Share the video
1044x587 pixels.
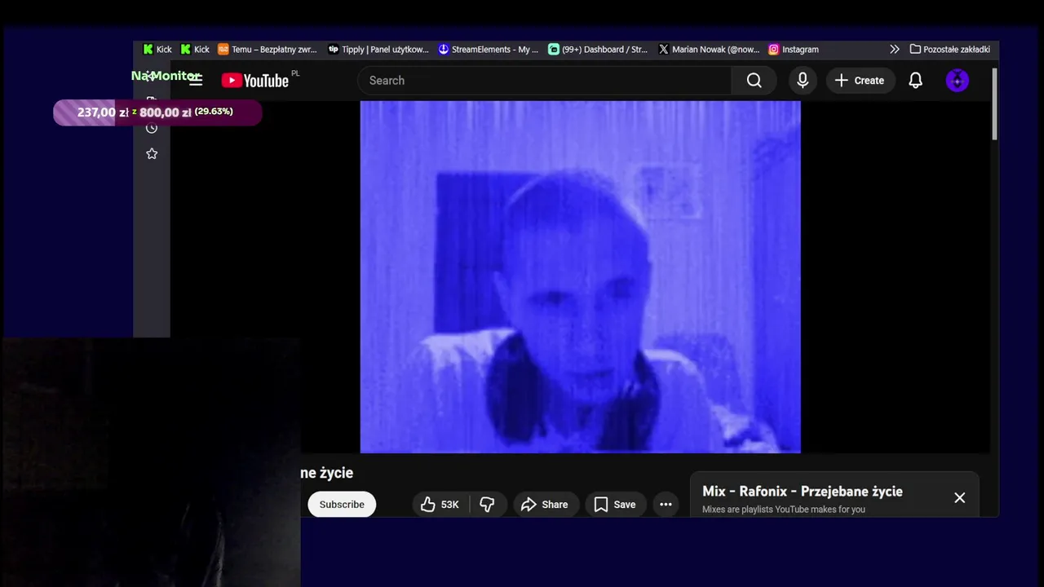pos(544,505)
